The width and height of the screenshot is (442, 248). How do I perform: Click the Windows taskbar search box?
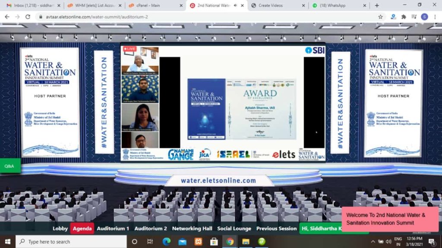coord(71,242)
